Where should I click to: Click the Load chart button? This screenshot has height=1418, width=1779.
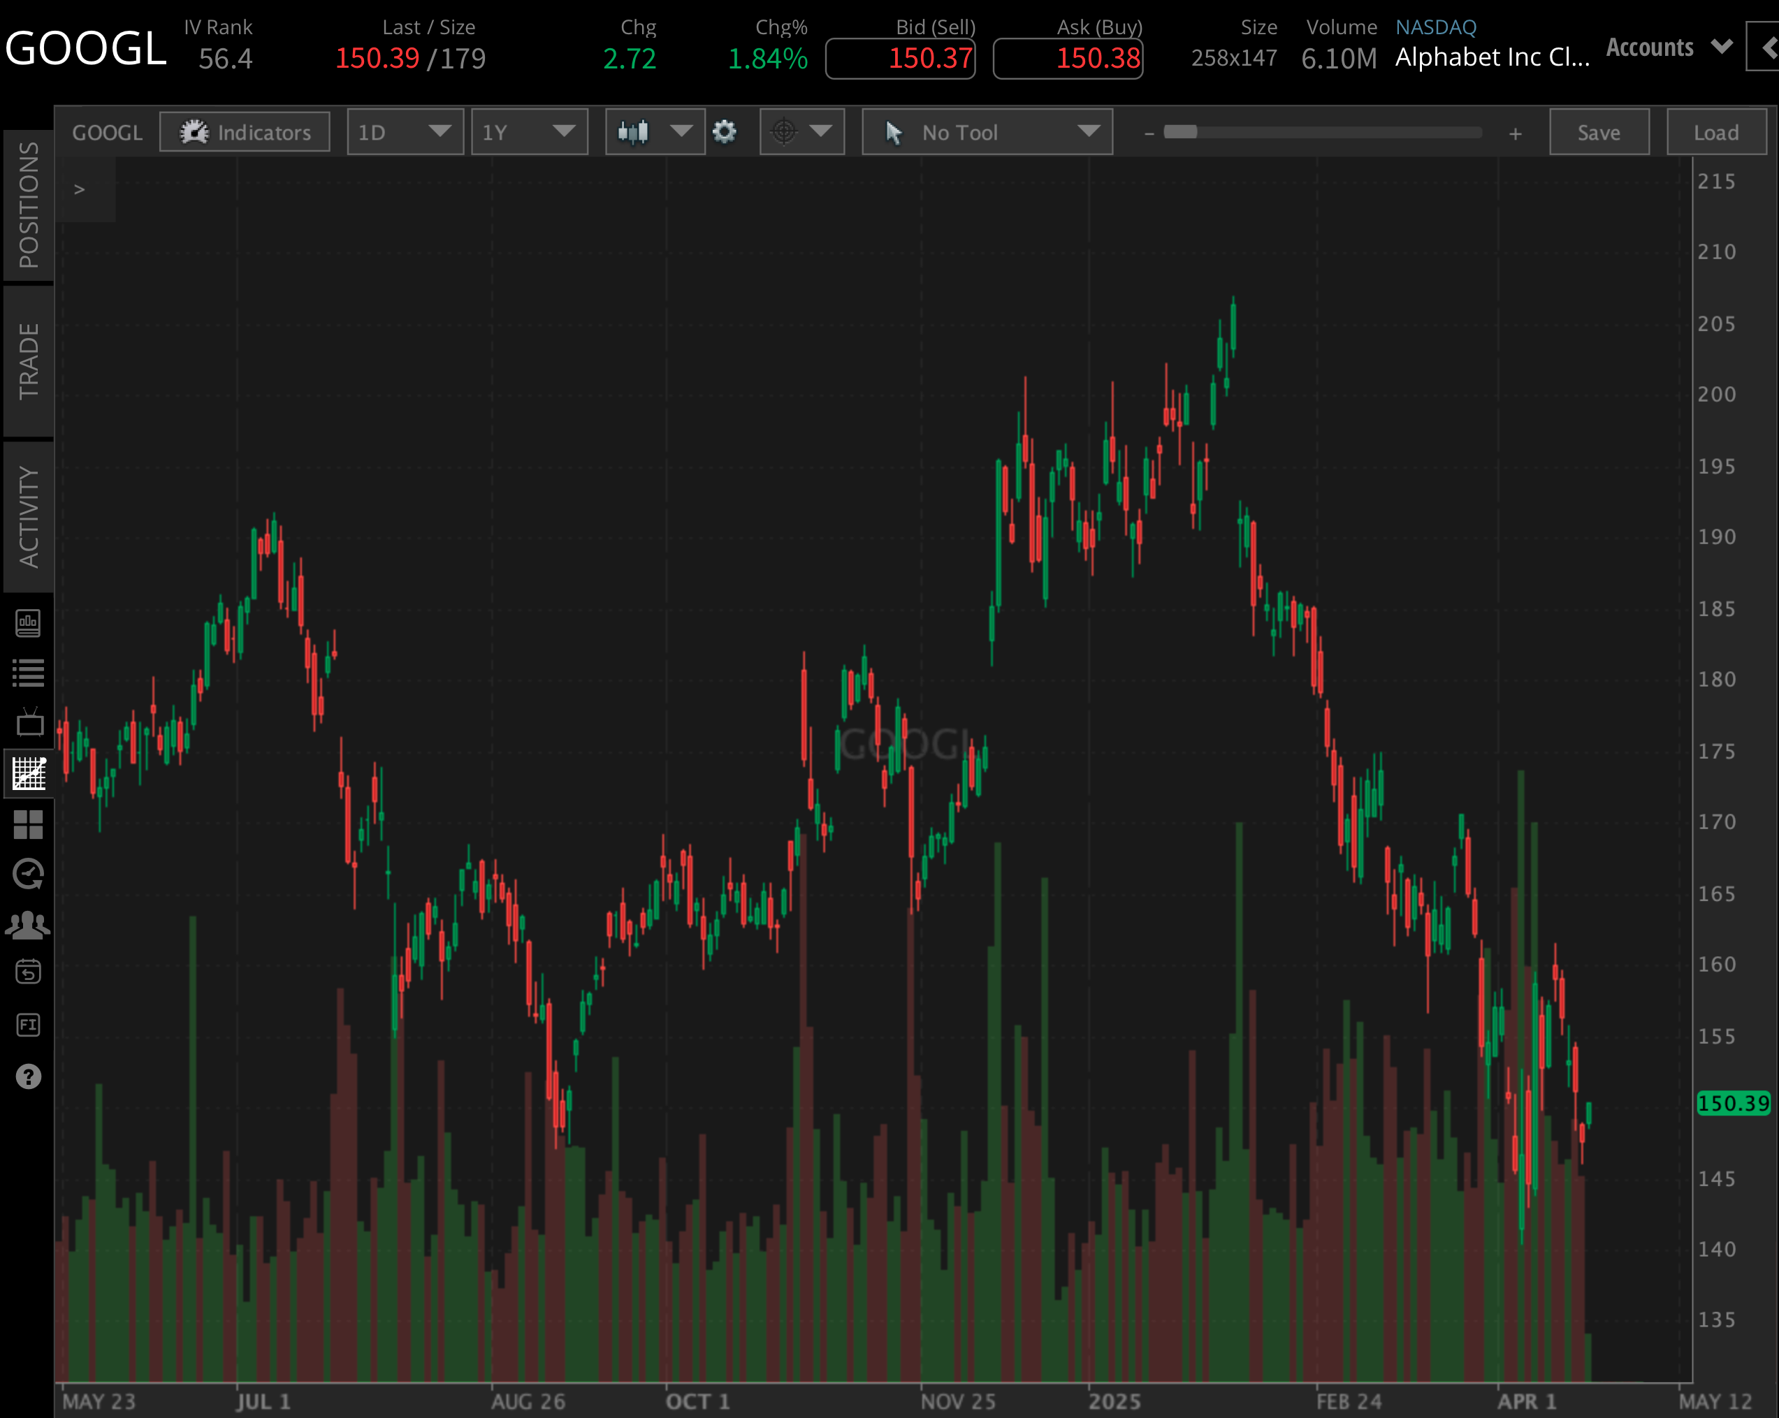[x=1715, y=131]
